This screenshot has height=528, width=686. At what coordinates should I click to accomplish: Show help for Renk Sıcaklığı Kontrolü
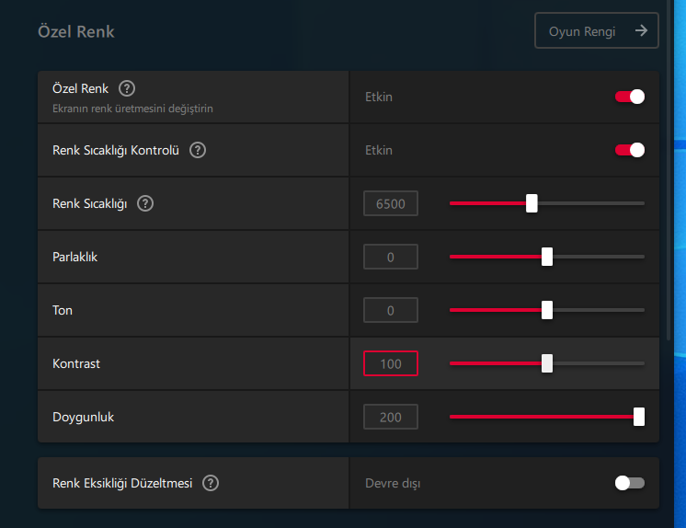[x=198, y=150]
